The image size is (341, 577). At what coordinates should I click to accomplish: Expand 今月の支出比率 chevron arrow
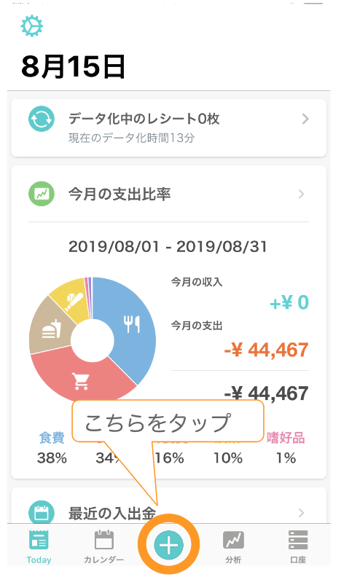click(x=301, y=194)
